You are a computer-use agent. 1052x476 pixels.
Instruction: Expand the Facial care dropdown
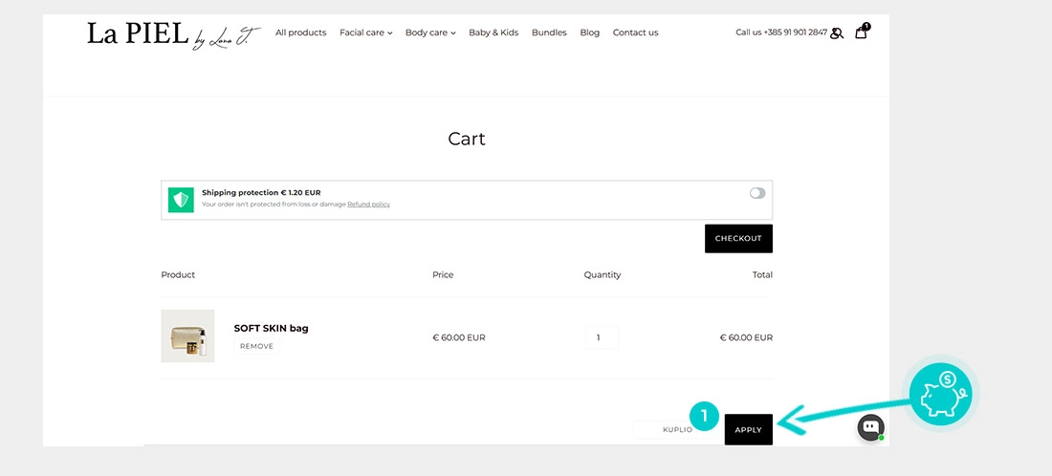tap(365, 32)
